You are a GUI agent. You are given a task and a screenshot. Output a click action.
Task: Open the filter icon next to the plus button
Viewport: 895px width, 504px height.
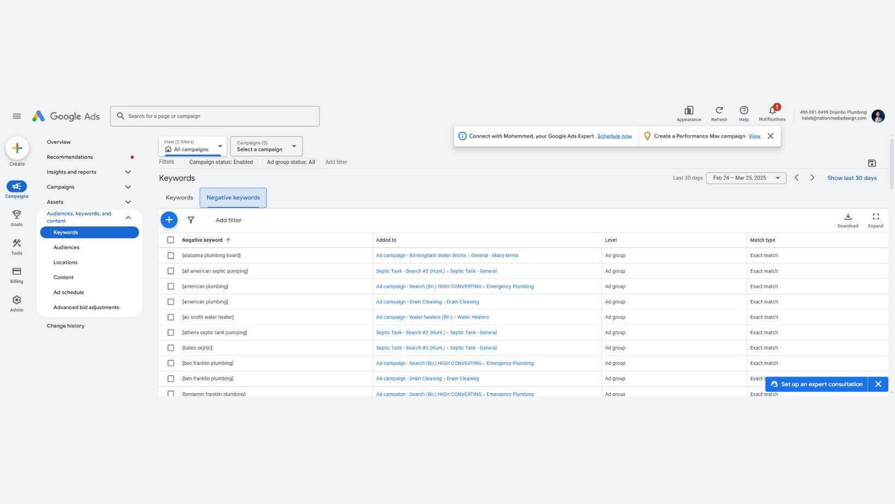pyautogui.click(x=191, y=220)
